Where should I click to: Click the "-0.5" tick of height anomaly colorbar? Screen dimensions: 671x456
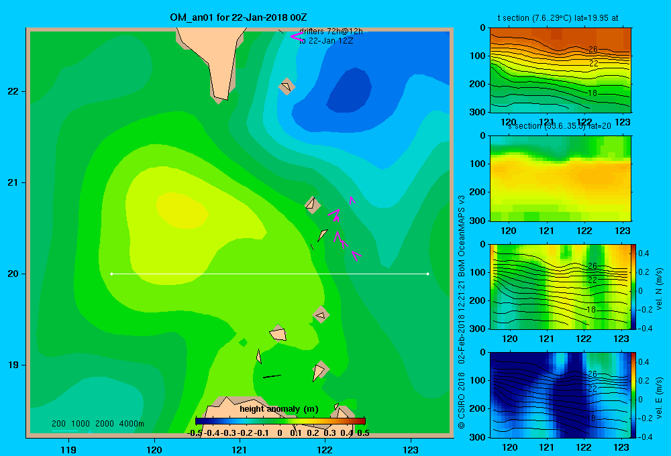(x=195, y=433)
